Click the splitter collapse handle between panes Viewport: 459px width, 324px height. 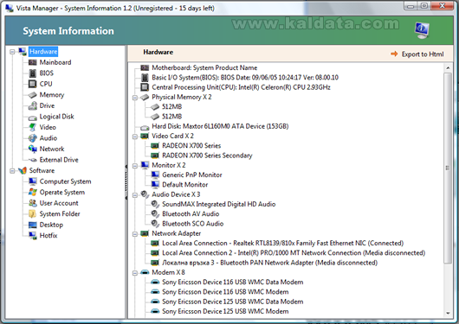pos(126,182)
